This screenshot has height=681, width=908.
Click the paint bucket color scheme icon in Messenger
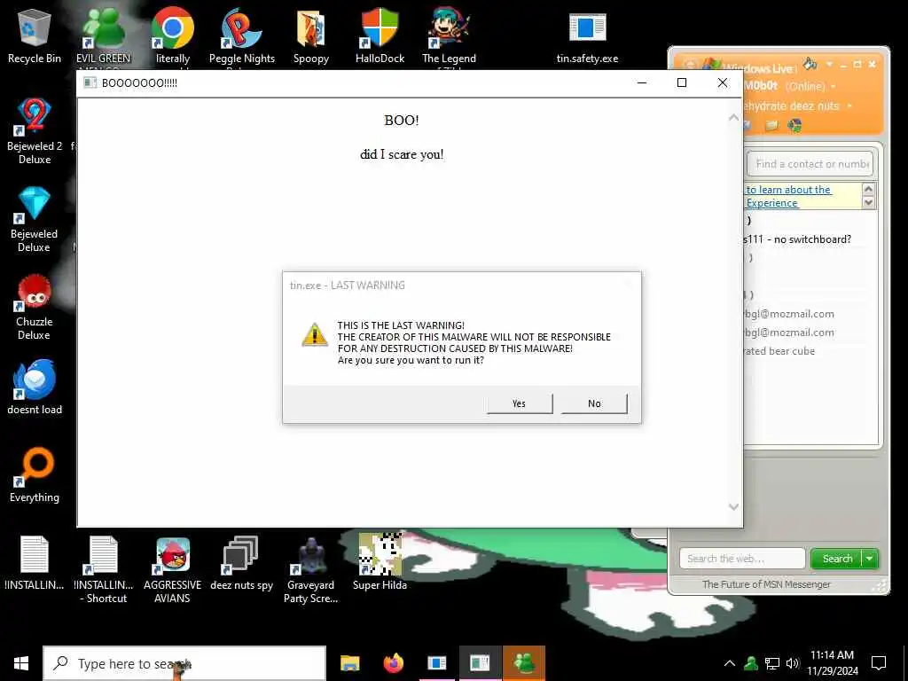[810, 64]
